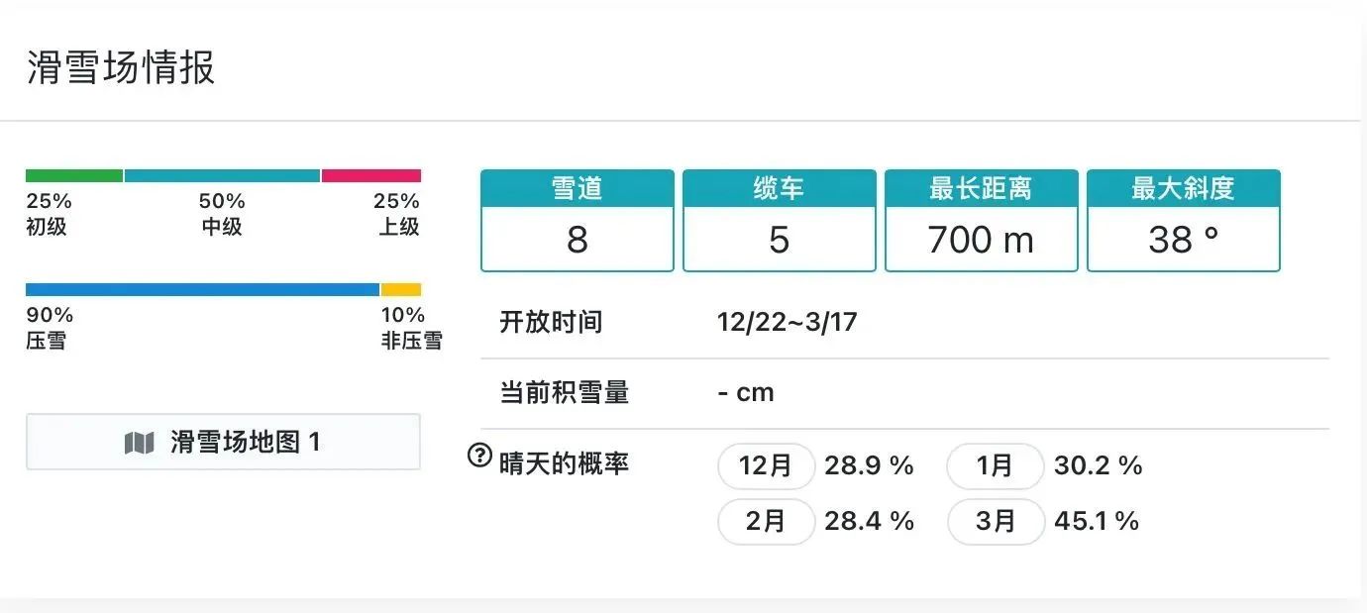Click the 最大斜度 38° card

(x=1183, y=221)
